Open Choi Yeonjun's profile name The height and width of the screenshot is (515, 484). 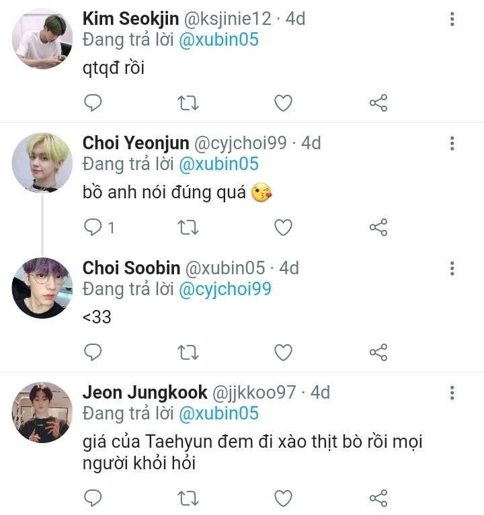[x=136, y=143]
